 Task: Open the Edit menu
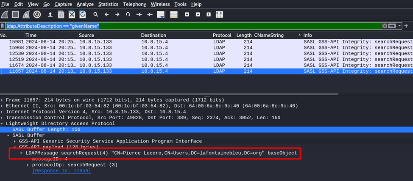[x=18, y=4]
